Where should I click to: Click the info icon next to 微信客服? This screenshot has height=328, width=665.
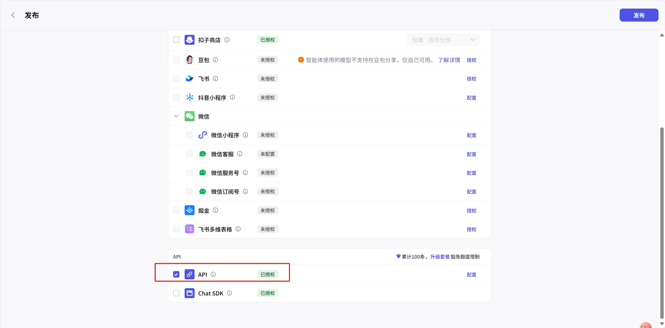[239, 154]
